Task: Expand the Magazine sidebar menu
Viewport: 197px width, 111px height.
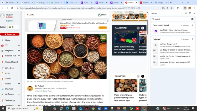Action: [x=19, y=51]
